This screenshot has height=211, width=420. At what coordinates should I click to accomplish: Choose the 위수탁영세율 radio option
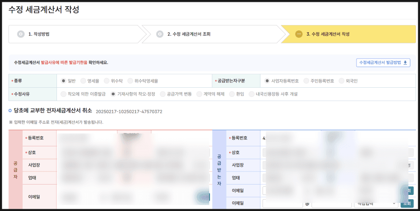(130, 81)
